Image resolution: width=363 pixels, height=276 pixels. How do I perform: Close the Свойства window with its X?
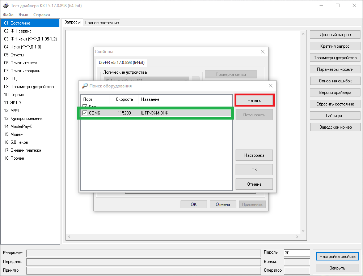coord(263,52)
